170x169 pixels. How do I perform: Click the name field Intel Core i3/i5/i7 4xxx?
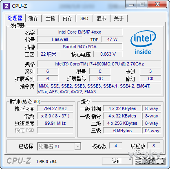[80, 32]
